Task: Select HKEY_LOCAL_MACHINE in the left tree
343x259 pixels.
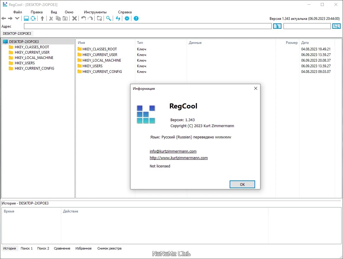Action: (34, 57)
